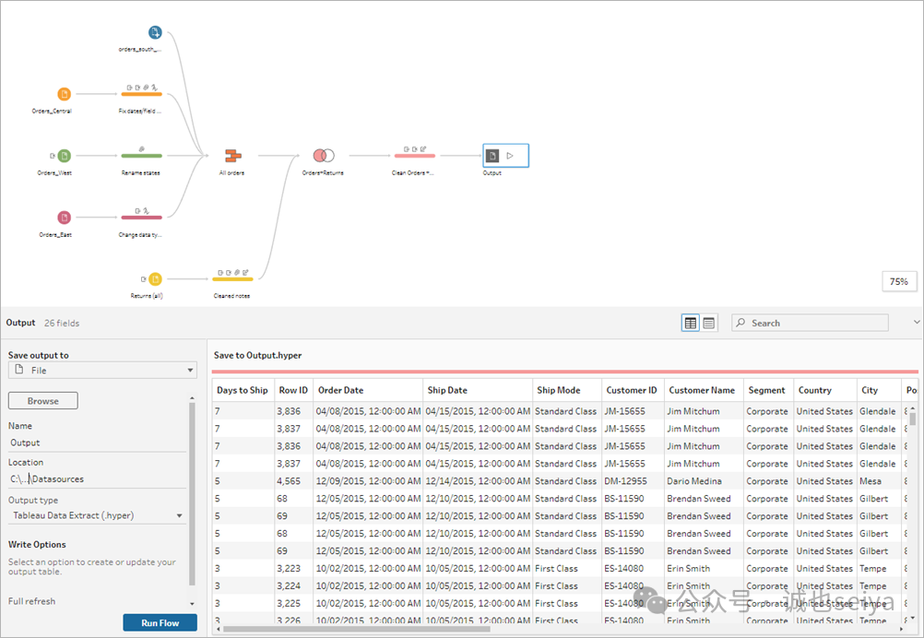Viewport: 924px width, 638px height.
Task: Click the Location field with Datasources path
Action: click(x=97, y=479)
